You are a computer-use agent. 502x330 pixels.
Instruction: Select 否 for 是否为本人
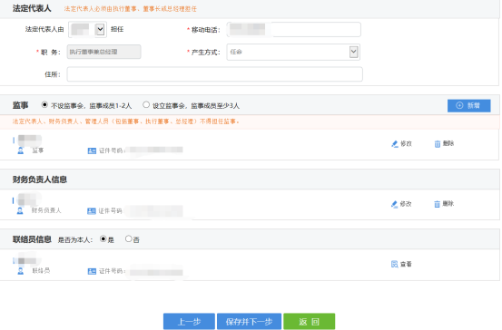click(x=128, y=238)
